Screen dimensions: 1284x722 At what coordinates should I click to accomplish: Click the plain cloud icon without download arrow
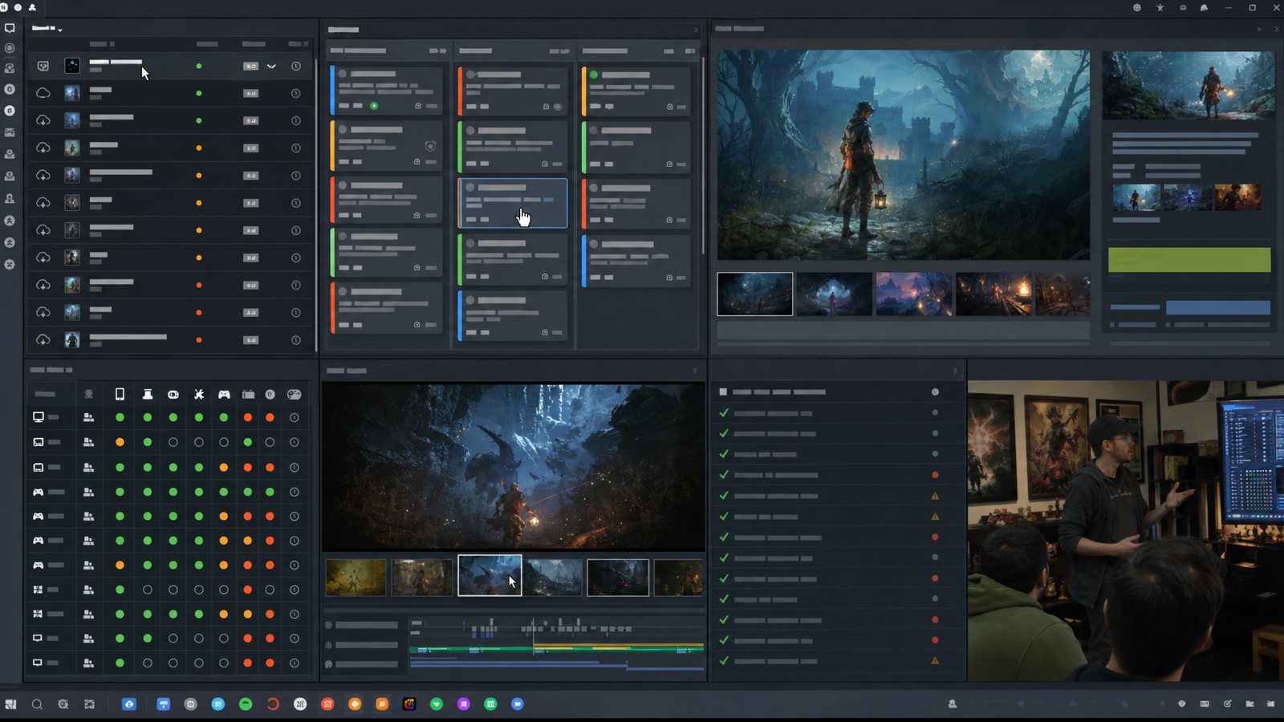(43, 93)
